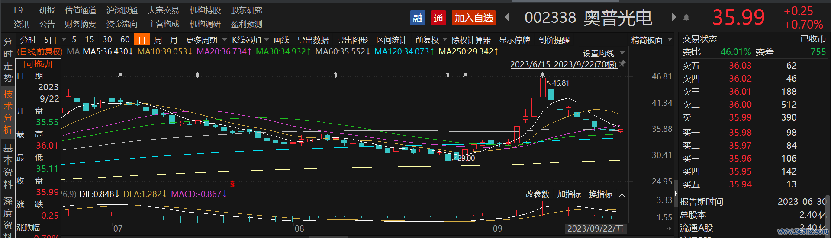Click the 到价提醒 price alert button
Viewport: 831px width, 238px height.
click(554, 40)
